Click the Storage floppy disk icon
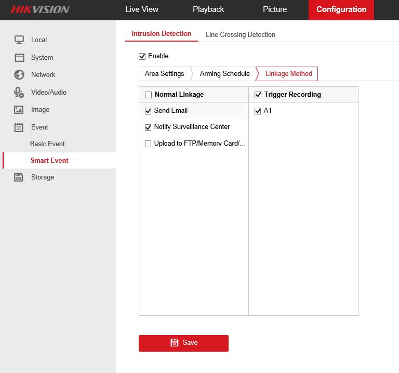The image size is (399, 373). (19, 177)
